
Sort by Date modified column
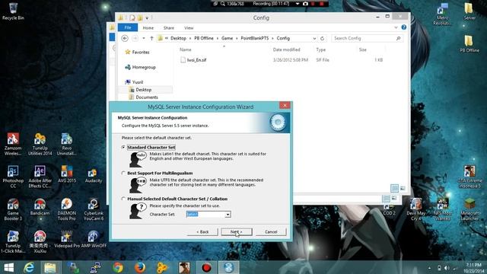point(286,49)
